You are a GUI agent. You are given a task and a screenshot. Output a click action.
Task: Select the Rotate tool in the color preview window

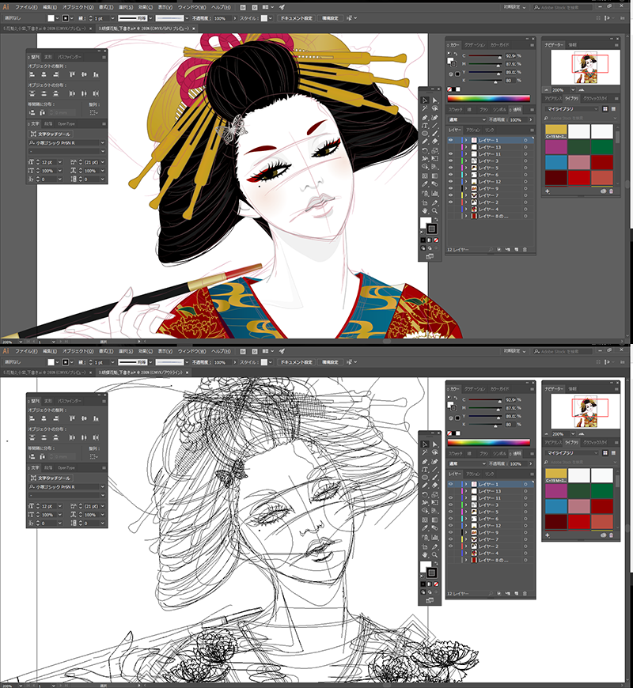pyautogui.click(x=424, y=150)
